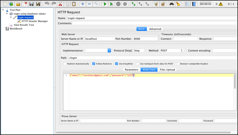238x135 pixels.
Task: Enable Redirect Automatically checkbox
Action: coord(65,64)
